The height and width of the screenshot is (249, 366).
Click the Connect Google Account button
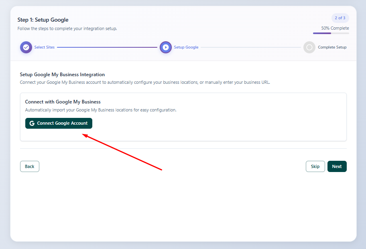[59, 123]
